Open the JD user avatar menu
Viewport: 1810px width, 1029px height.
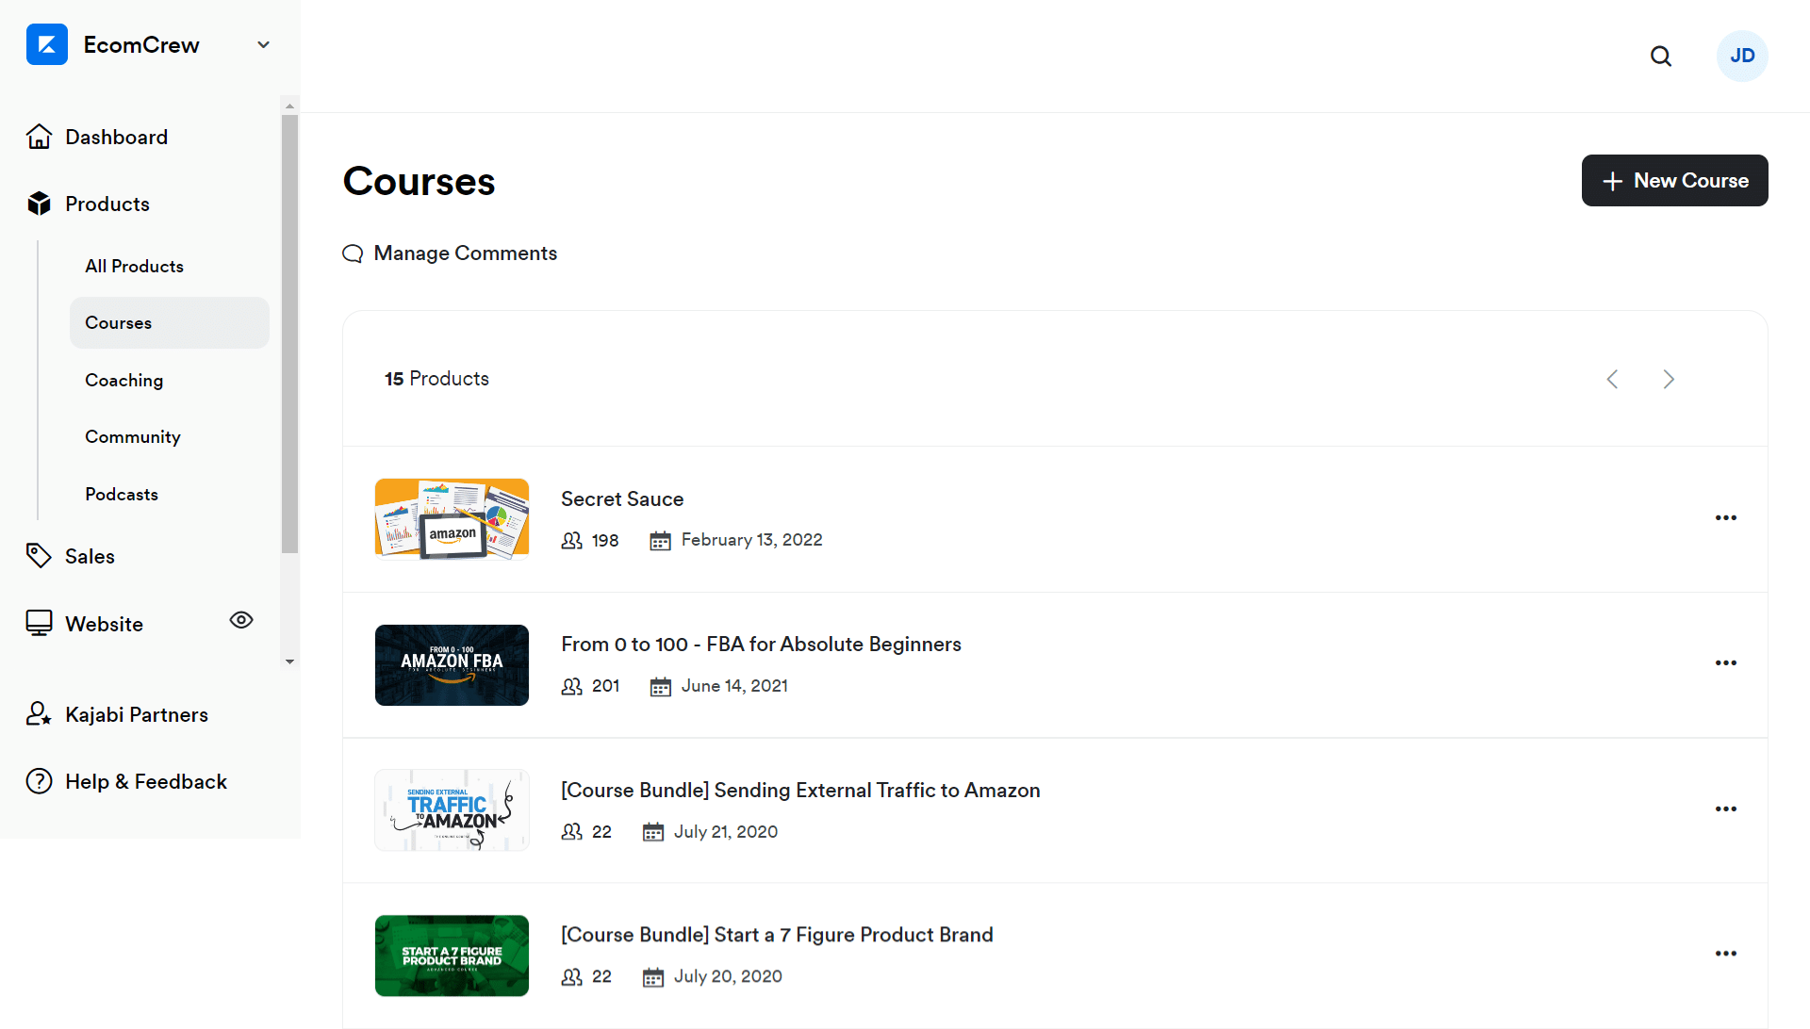(1742, 56)
